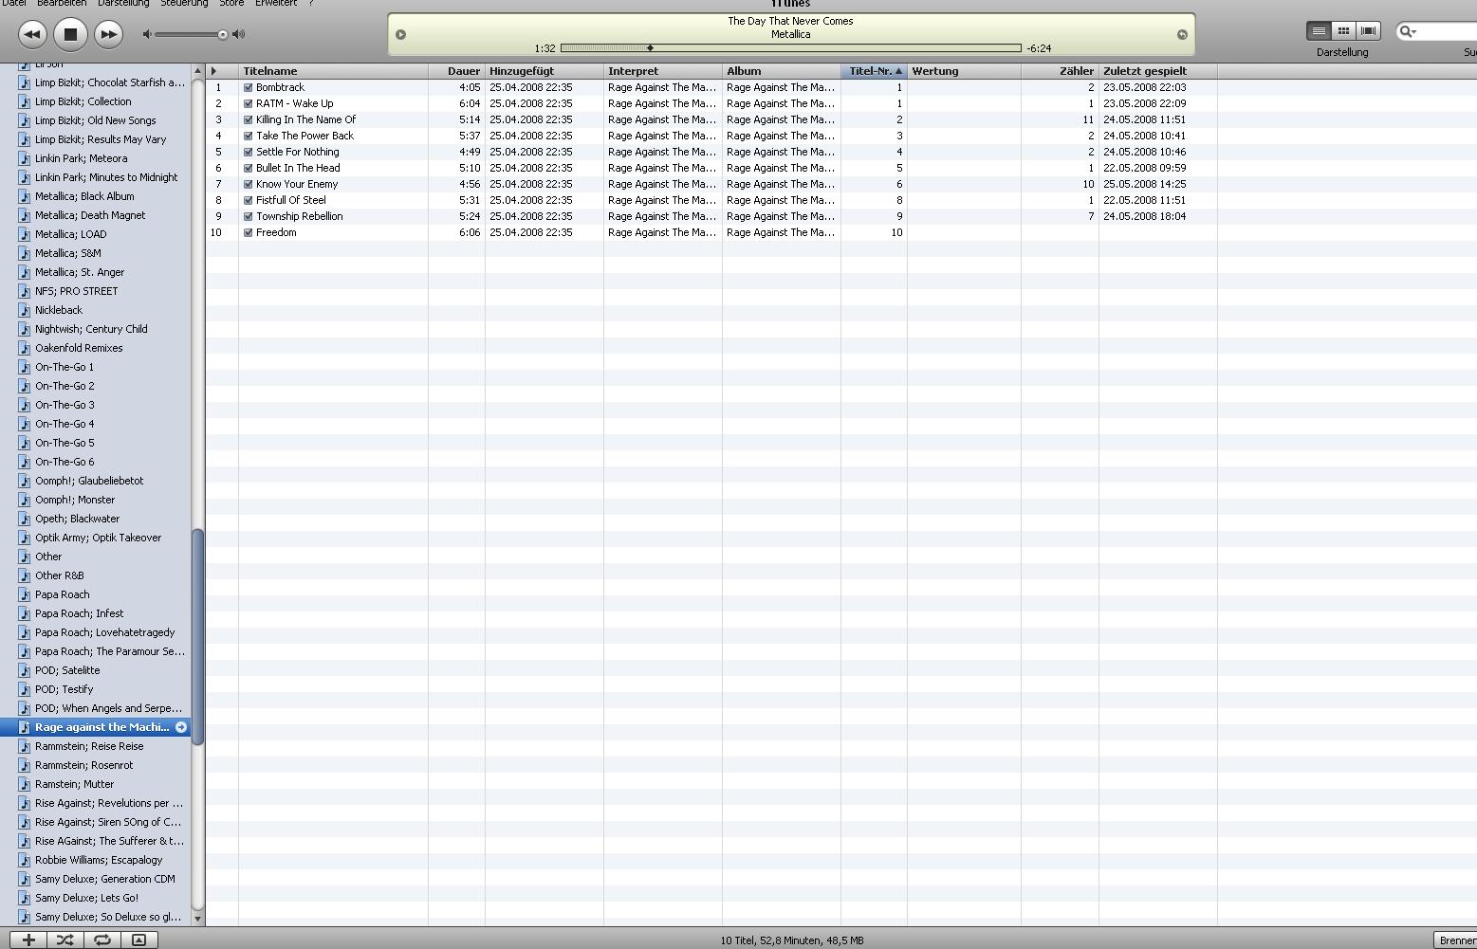Screen dimensions: 1477x949
Task: Stop the current playback
Action: [70, 35]
